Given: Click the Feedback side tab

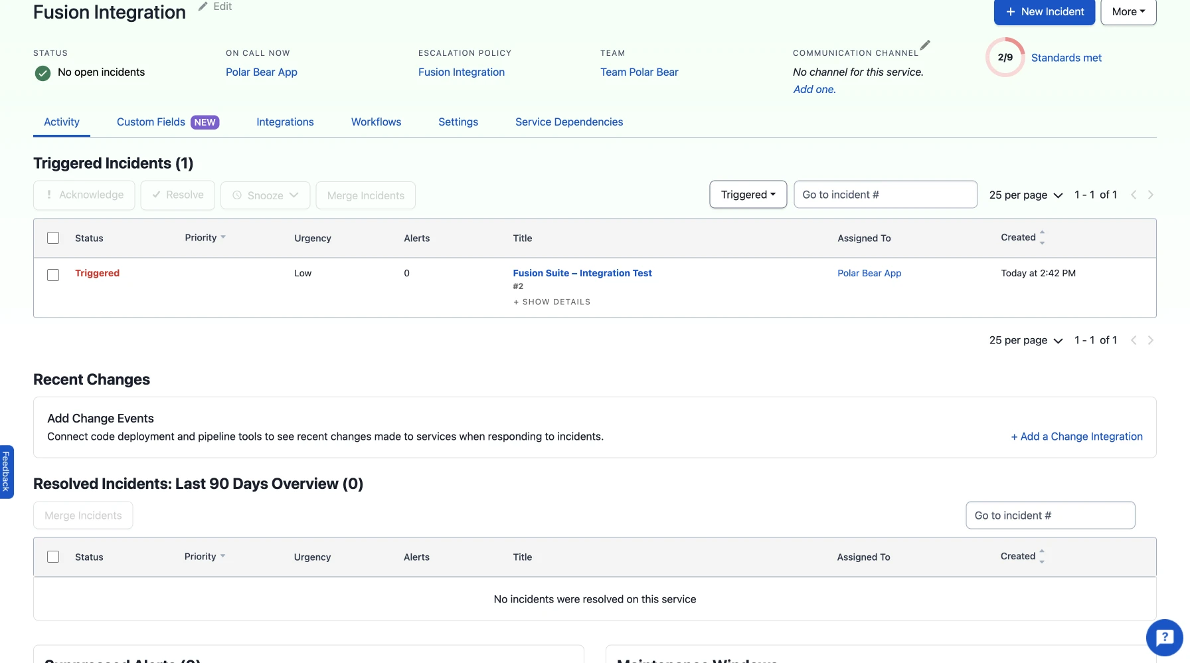Looking at the screenshot, I should click(6, 472).
